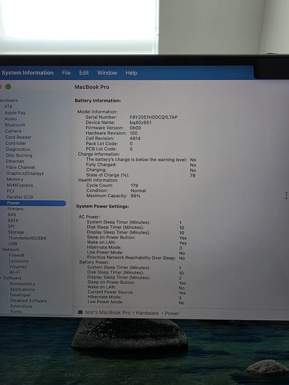Image resolution: width=289 pixels, height=385 pixels.
Task: Open the Edit menu
Action: tap(84, 73)
